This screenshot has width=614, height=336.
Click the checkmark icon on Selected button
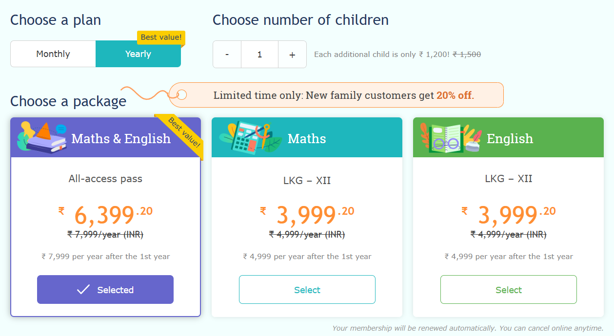click(x=83, y=290)
